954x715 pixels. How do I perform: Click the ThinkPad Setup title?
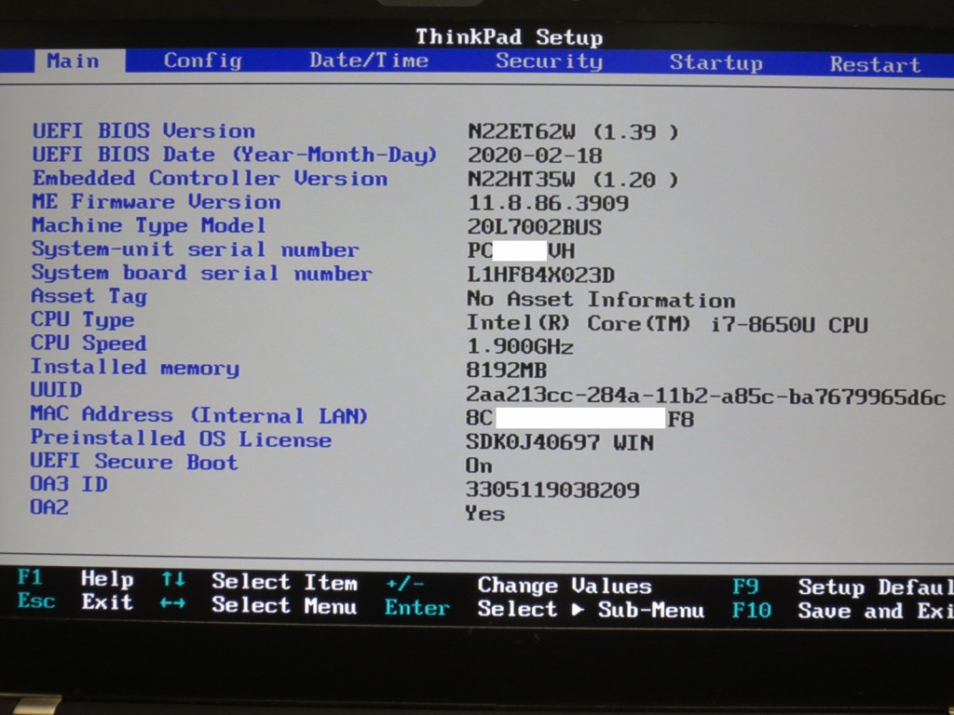pos(510,37)
